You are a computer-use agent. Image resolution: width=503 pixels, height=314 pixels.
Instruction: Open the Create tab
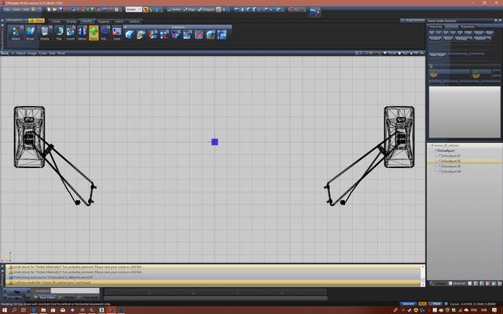pos(56,21)
